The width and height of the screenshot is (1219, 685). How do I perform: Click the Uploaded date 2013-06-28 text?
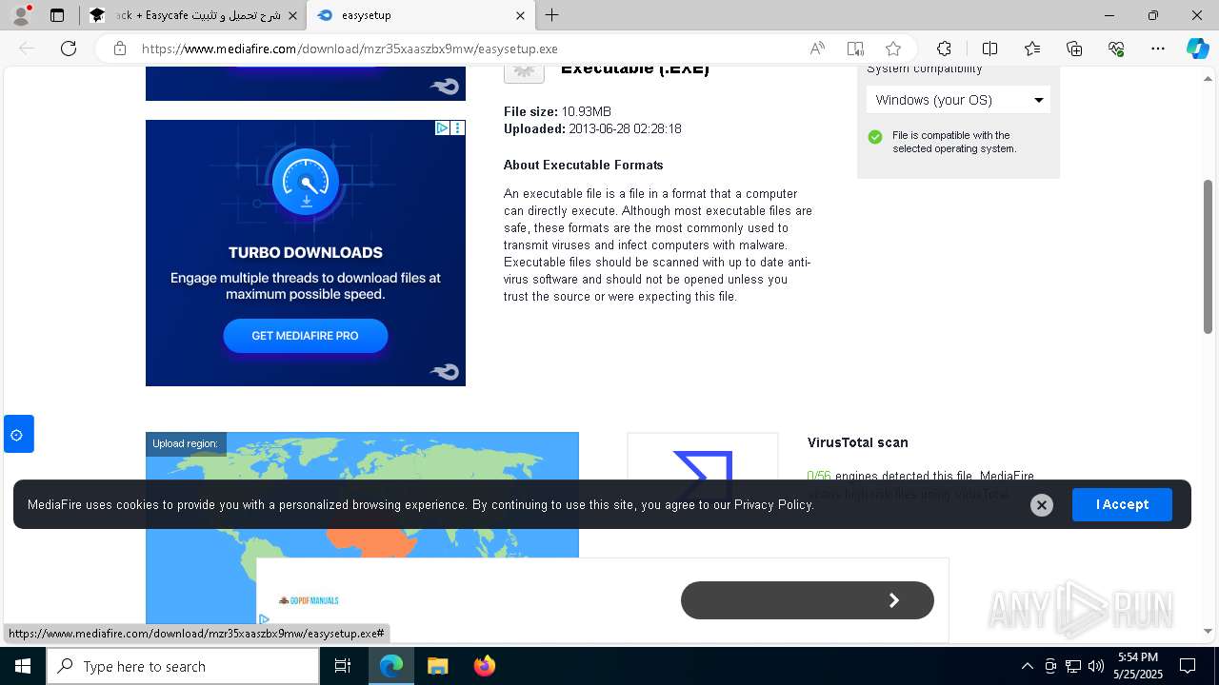[592, 128]
